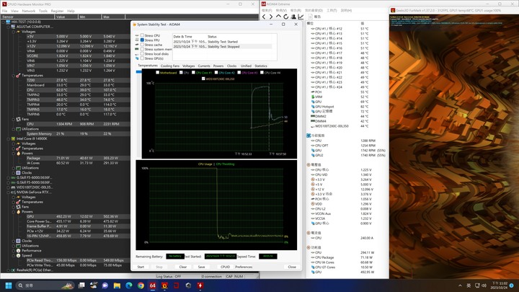Open the View menu in HWMonitor
Viewport: 519px width, 292px height.
click(15, 11)
